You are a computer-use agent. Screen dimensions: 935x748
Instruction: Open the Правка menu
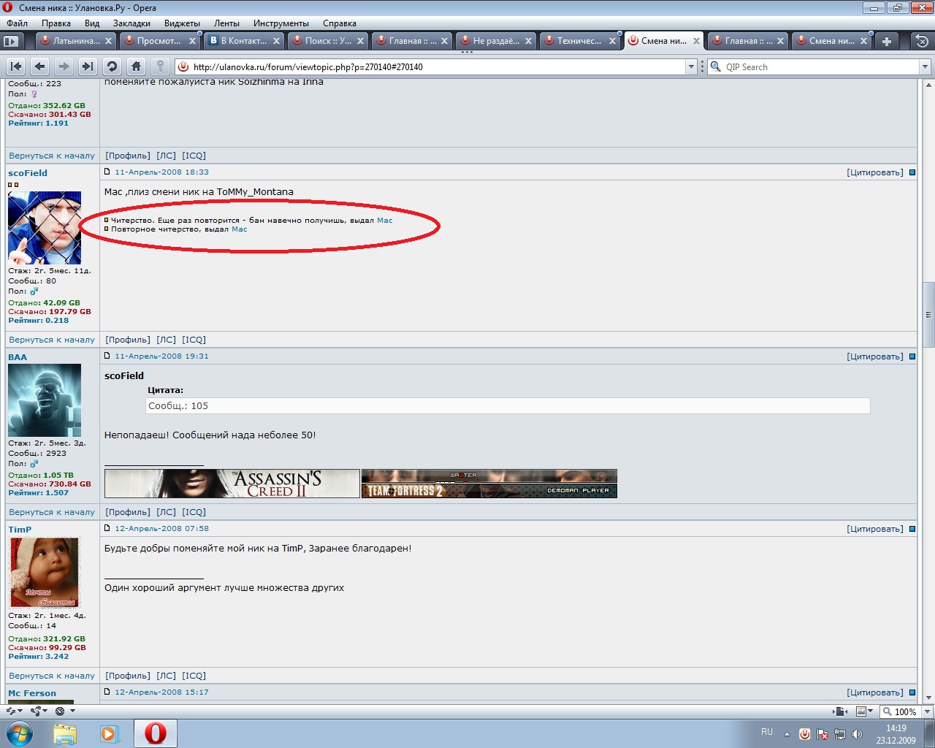tap(56, 23)
